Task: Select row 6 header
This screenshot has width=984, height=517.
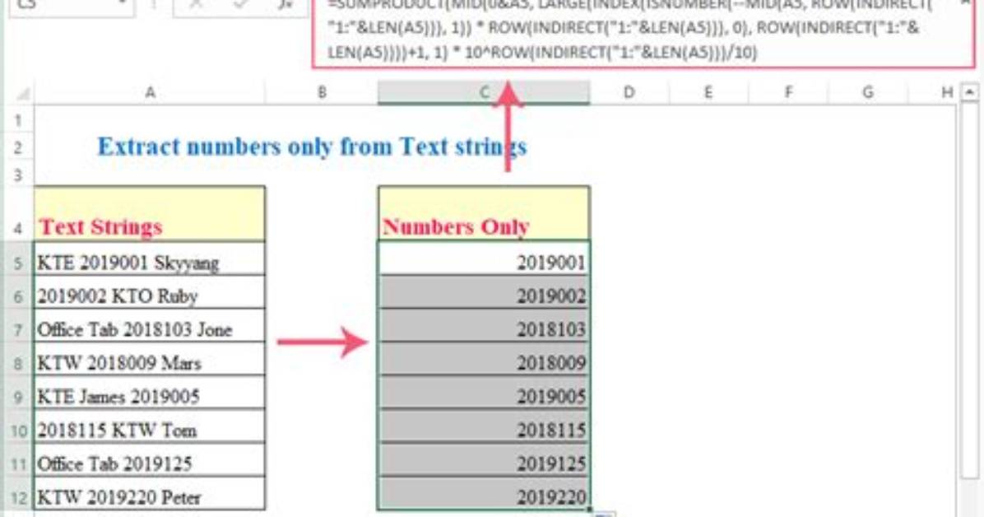Action: click(17, 292)
